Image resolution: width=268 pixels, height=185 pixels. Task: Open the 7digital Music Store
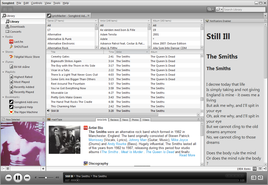[27, 57]
